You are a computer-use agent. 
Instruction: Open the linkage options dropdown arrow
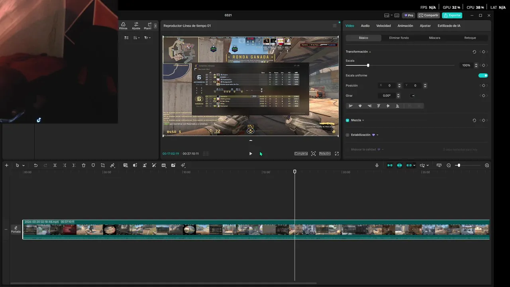coord(414,165)
